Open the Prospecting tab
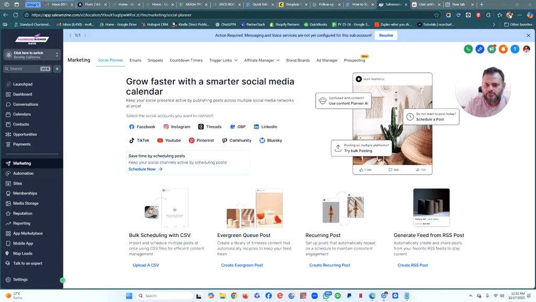 click(x=354, y=60)
